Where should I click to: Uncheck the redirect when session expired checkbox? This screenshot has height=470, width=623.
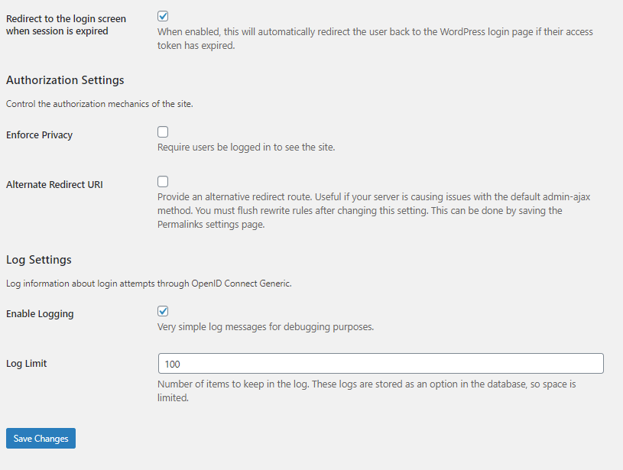tap(163, 16)
